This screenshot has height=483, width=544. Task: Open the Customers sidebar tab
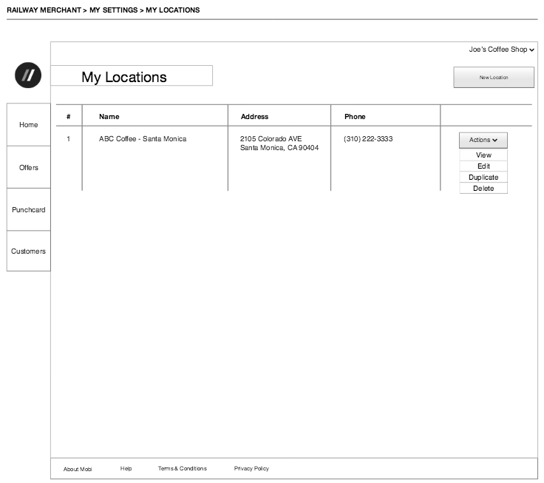click(x=29, y=251)
